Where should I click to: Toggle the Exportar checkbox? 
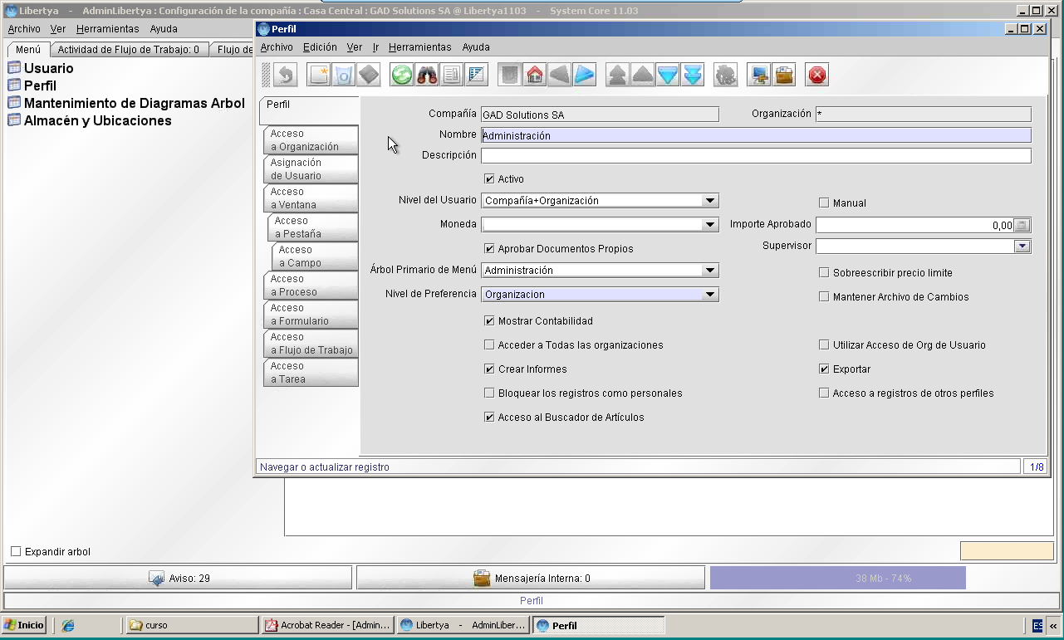824,369
